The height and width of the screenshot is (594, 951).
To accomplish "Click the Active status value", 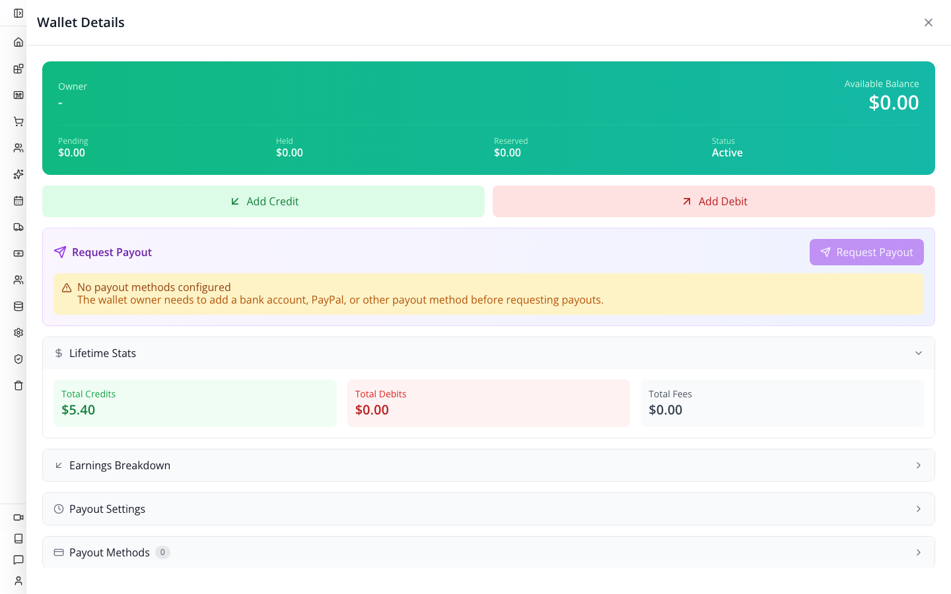I will coord(727,152).
